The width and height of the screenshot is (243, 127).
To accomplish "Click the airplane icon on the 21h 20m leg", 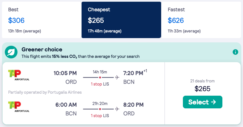I will tap(117, 109).
